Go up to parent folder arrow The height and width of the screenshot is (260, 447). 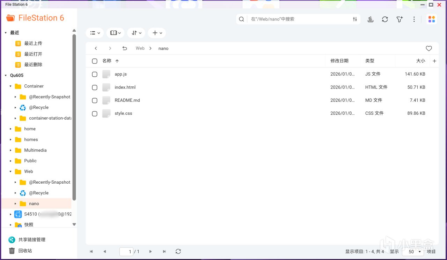125,48
